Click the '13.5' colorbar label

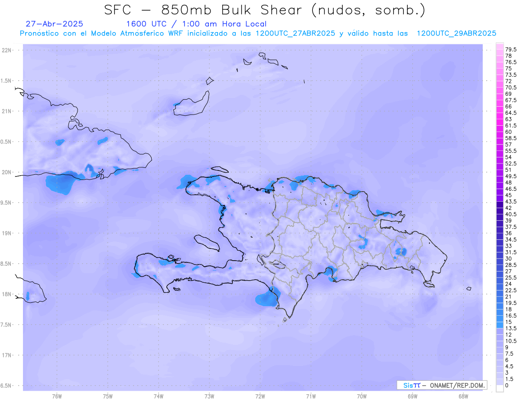511,328
